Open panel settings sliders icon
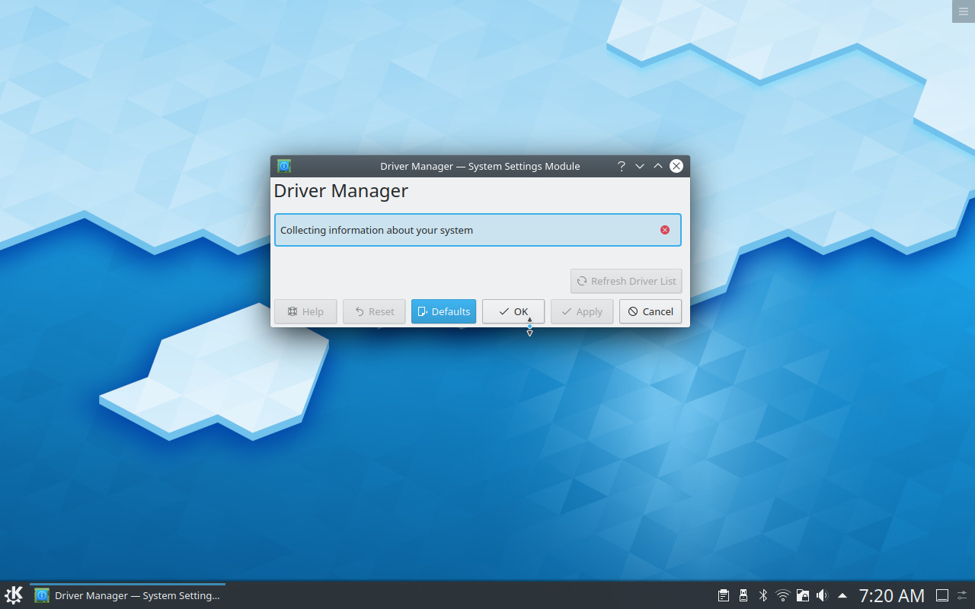Image resolution: width=975 pixels, height=609 pixels. [963, 595]
